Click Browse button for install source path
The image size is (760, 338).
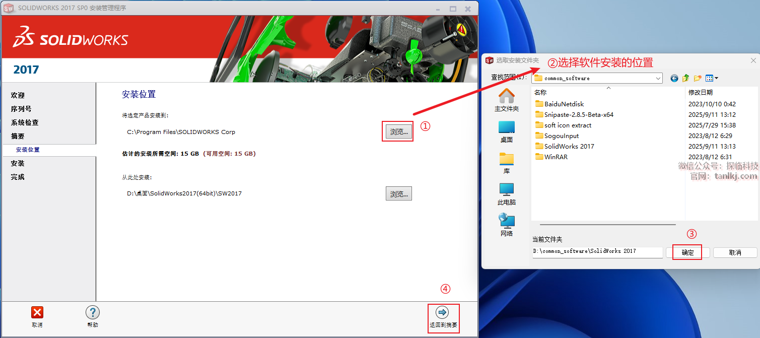click(x=399, y=193)
